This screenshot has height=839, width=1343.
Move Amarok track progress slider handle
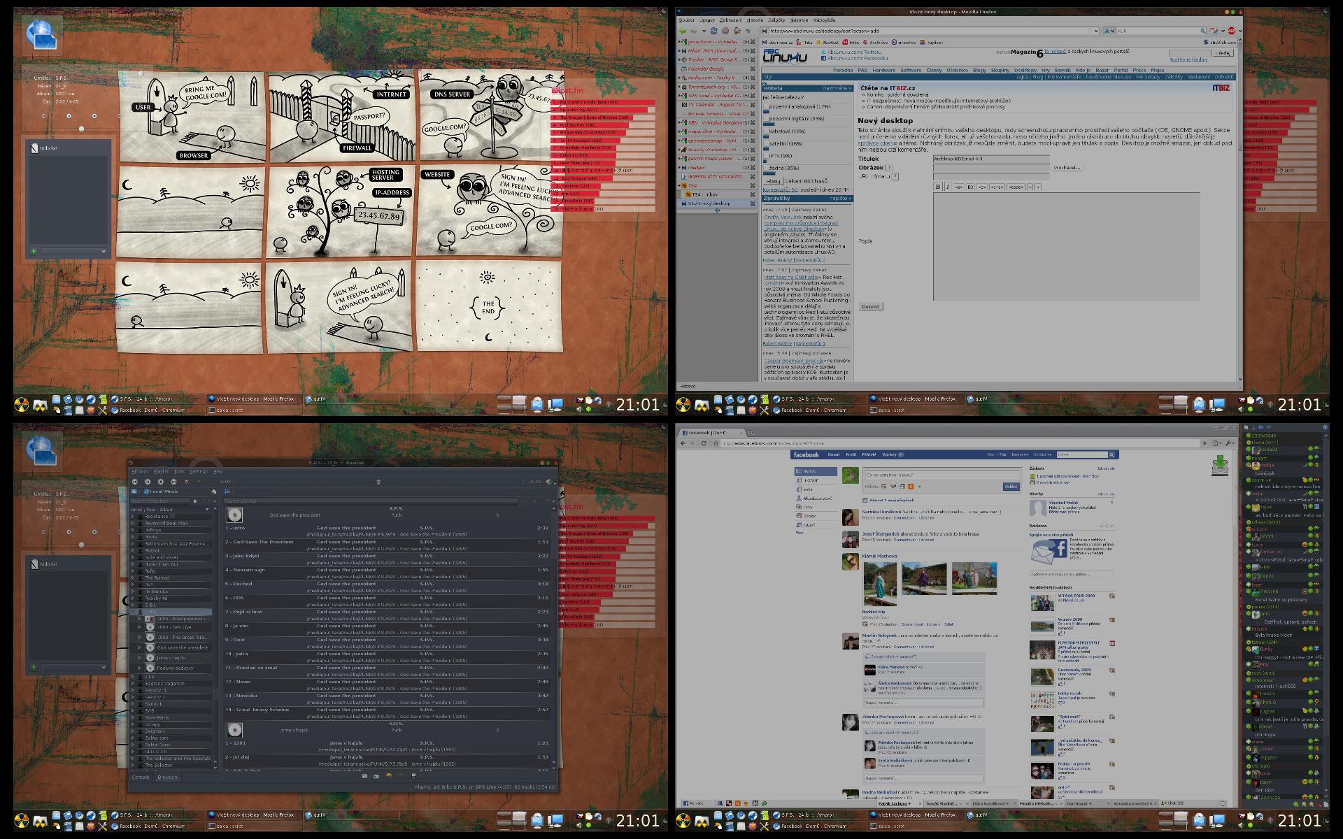[378, 482]
